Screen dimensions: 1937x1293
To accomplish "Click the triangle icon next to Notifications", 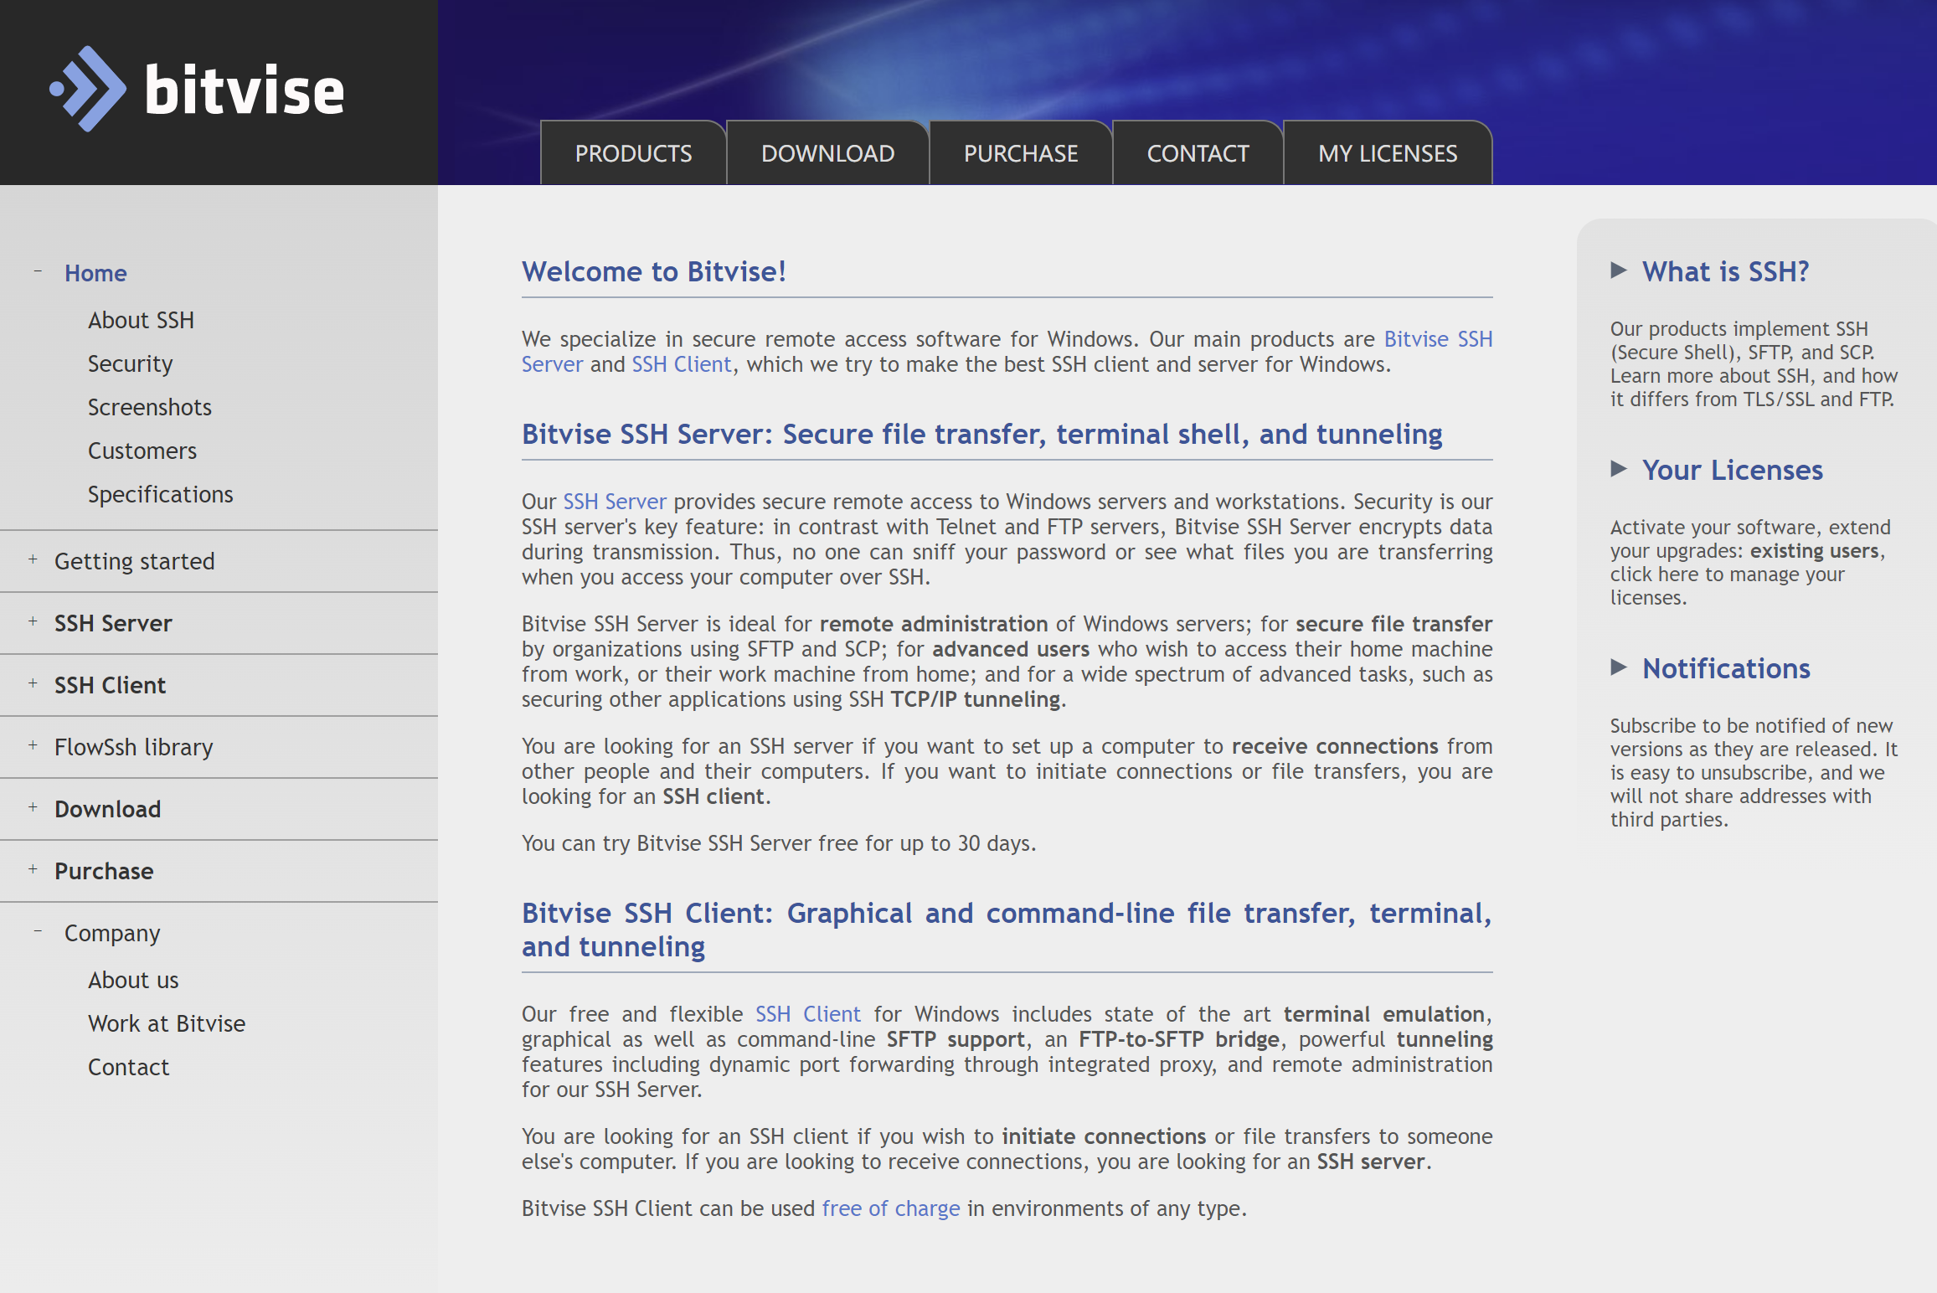I will tap(1618, 667).
